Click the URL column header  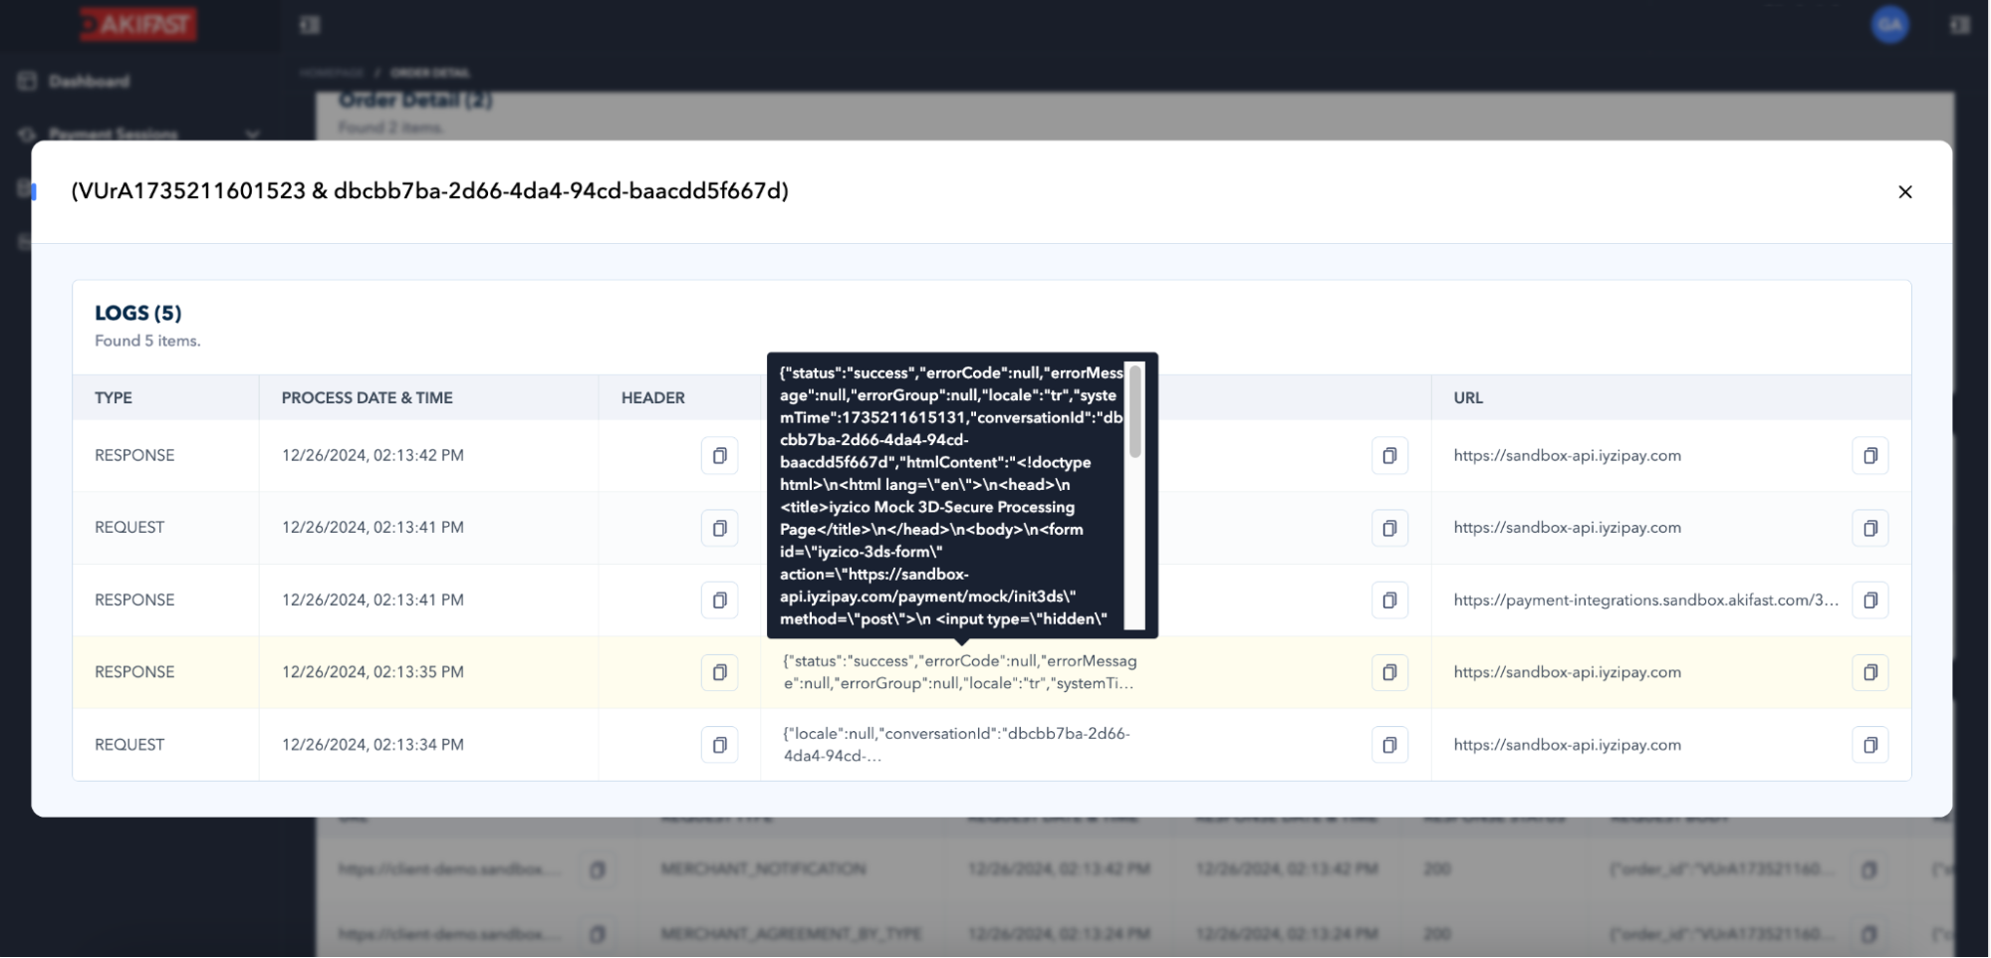1467,397
